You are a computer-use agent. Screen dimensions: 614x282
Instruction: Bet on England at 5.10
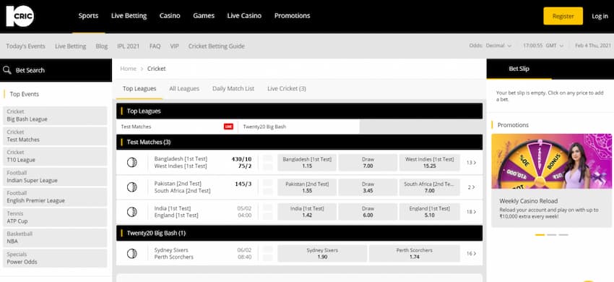point(430,212)
